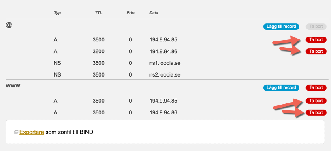This screenshot has width=331, height=151.
Task: Delete @ A record 194.9.94.85
Action: click(x=316, y=39)
